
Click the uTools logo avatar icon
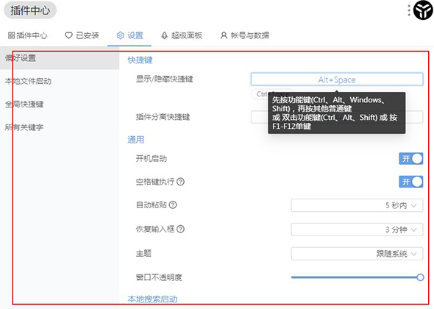click(423, 10)
